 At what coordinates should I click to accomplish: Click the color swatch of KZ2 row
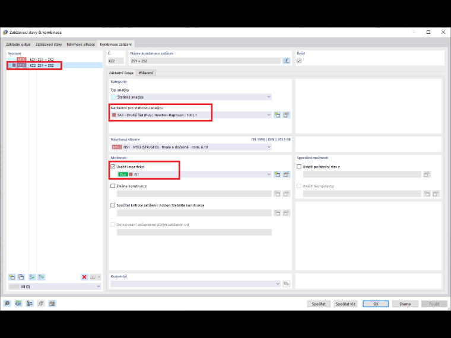(x=14, y=66)
